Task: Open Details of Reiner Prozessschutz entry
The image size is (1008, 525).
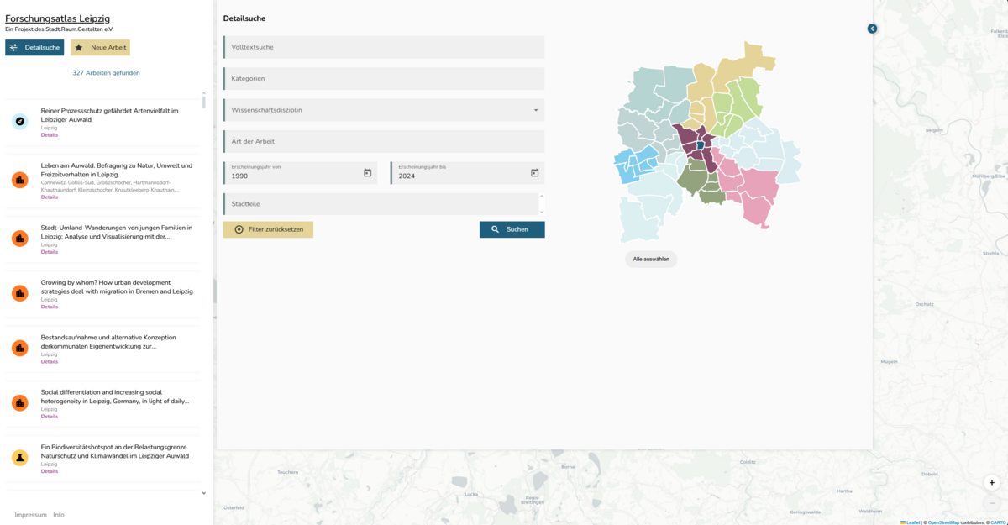Action: pos(50,134)
